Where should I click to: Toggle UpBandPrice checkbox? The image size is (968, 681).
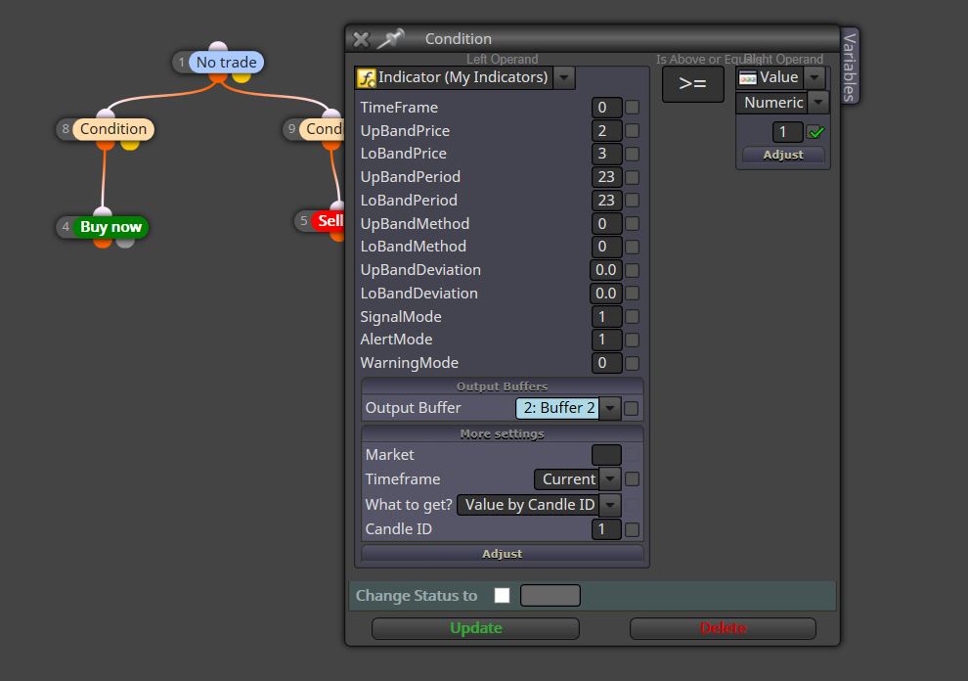click(x=633, y=130)
